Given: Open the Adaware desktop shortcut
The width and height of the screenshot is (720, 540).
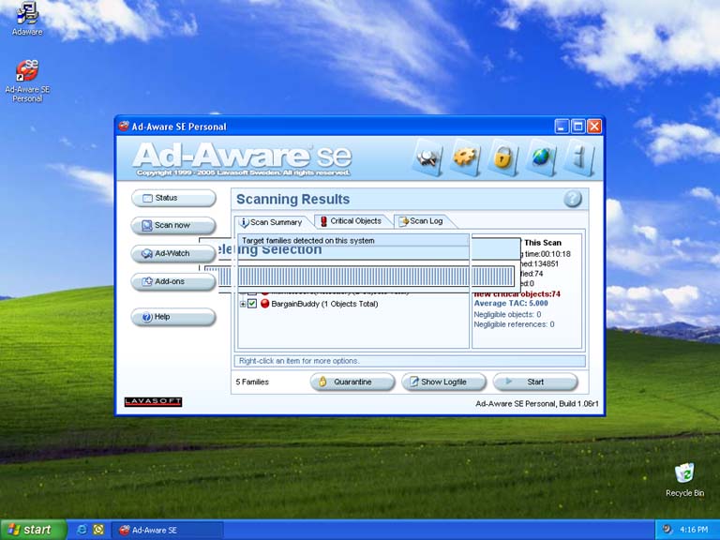Looking at the screenshot, I should click(x=26, y=15).
